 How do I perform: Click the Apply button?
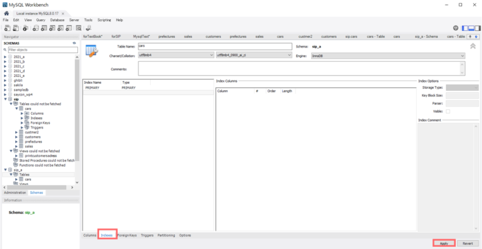pyautogui.click(x=444, y=243)
